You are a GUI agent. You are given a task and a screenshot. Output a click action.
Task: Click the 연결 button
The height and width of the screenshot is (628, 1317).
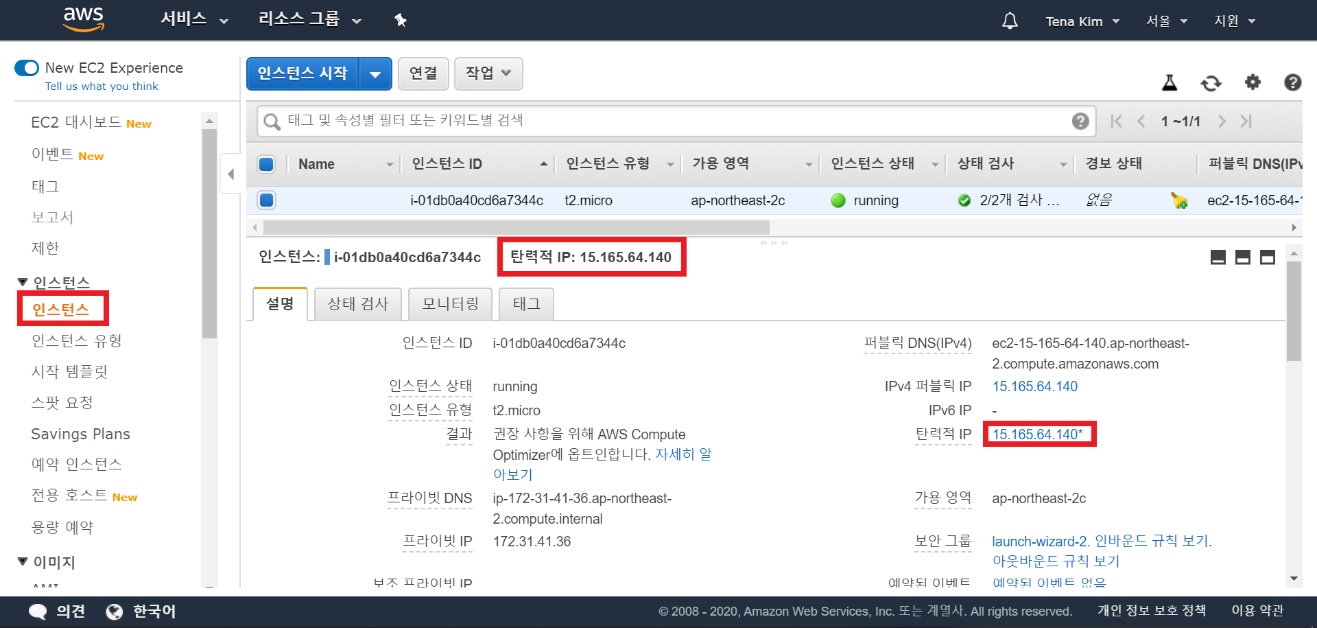(x=423, y=73)
